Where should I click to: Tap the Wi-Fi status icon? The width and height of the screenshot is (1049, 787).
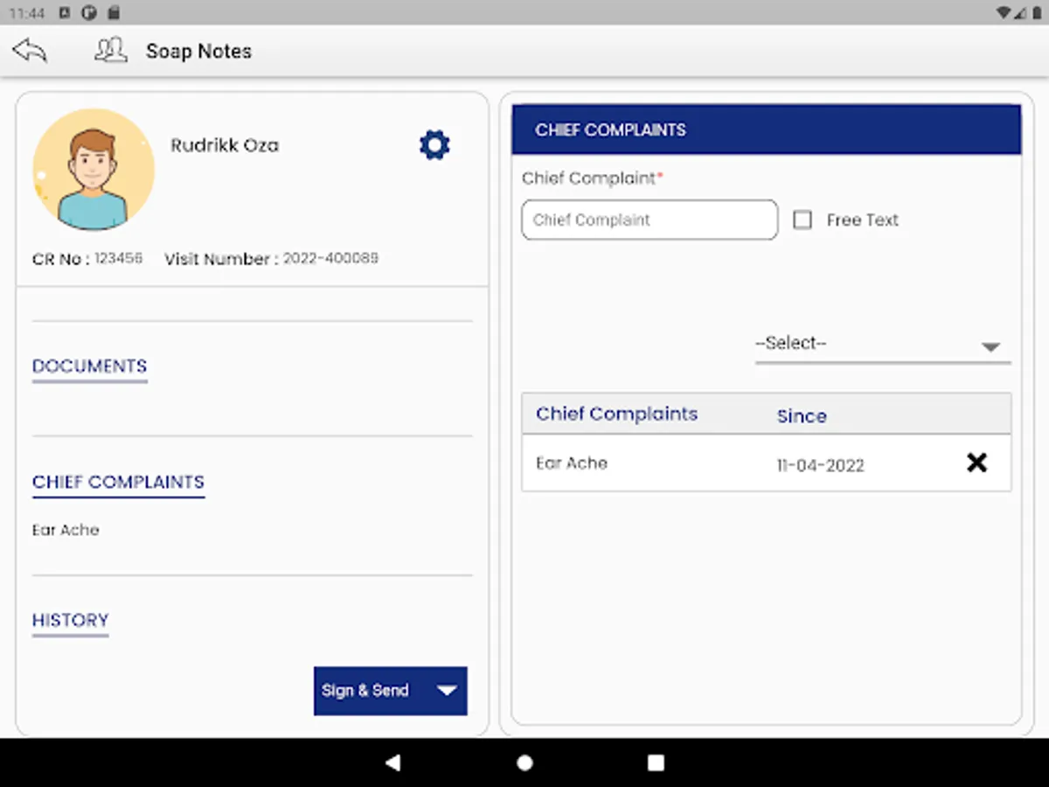1003,13
